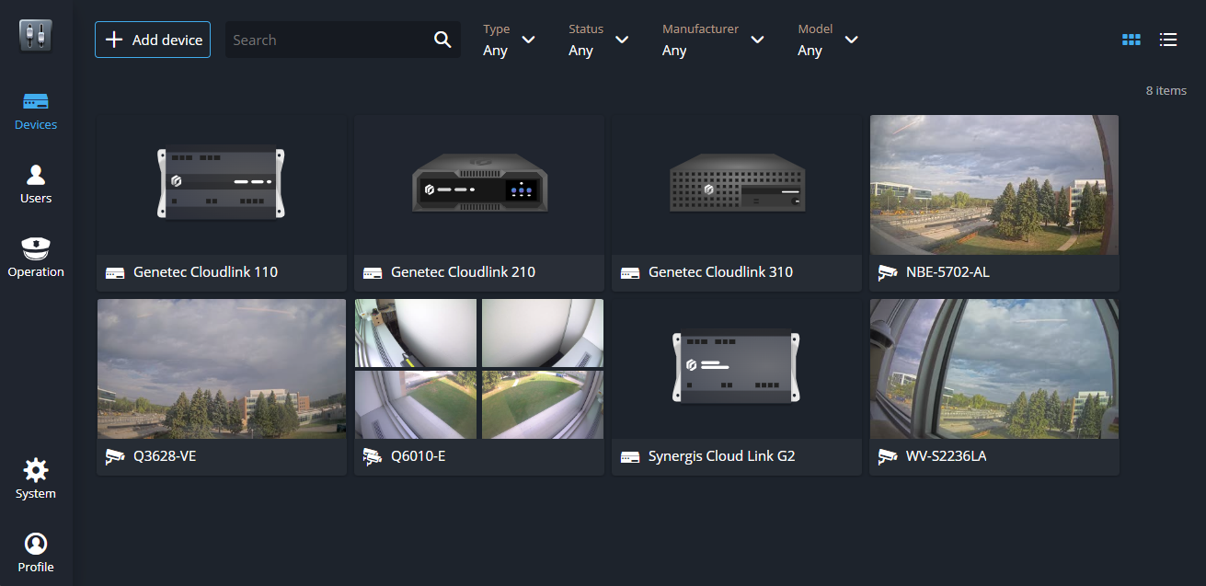Open the Model filter dropdown

827,40
